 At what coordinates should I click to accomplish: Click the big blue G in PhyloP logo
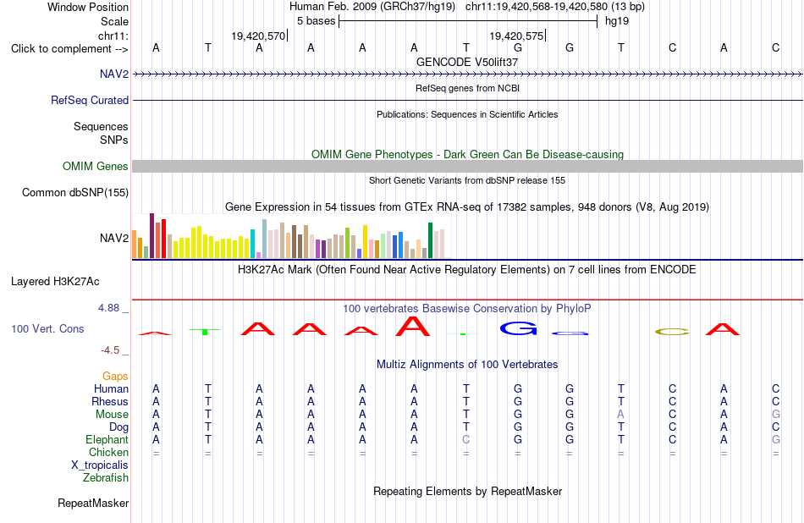[518, 328]
